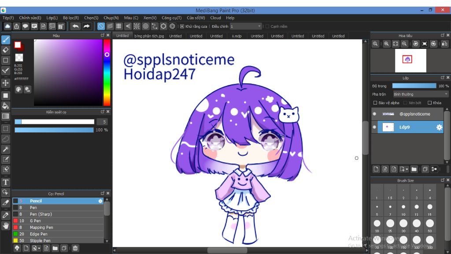Viewport: 451px width, 254px height.
Task: Open Điều chỉnh correction dropdown
Action: pyautogui.click(x=245, y=26)
